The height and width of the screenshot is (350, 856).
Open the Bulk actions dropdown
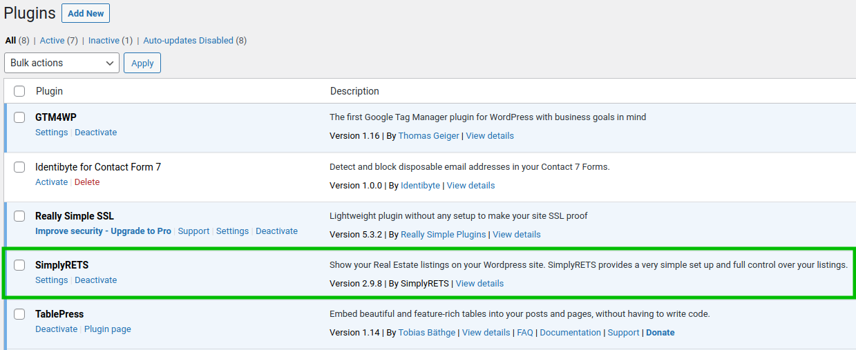pos(61,63)
